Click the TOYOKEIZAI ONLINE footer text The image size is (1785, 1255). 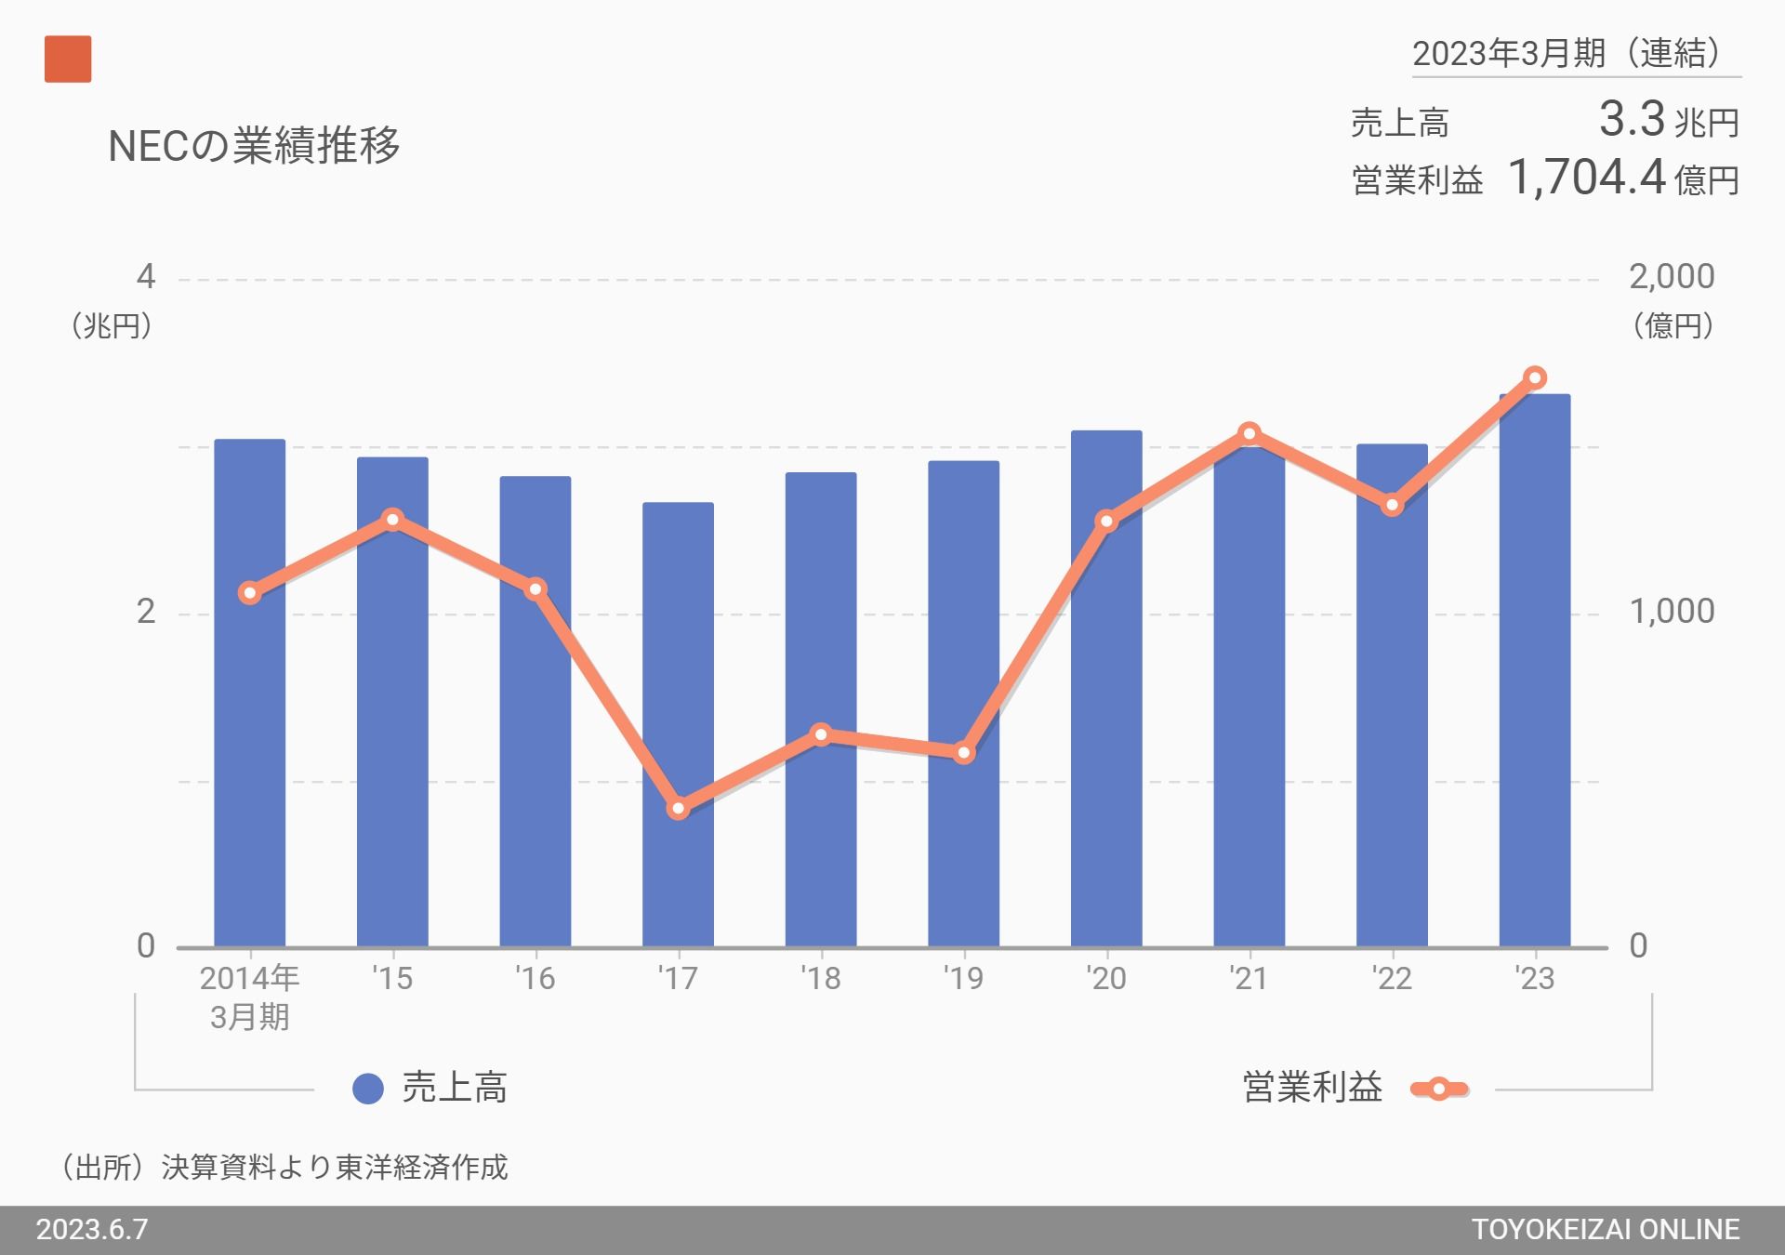[x=1606, y=1230]
